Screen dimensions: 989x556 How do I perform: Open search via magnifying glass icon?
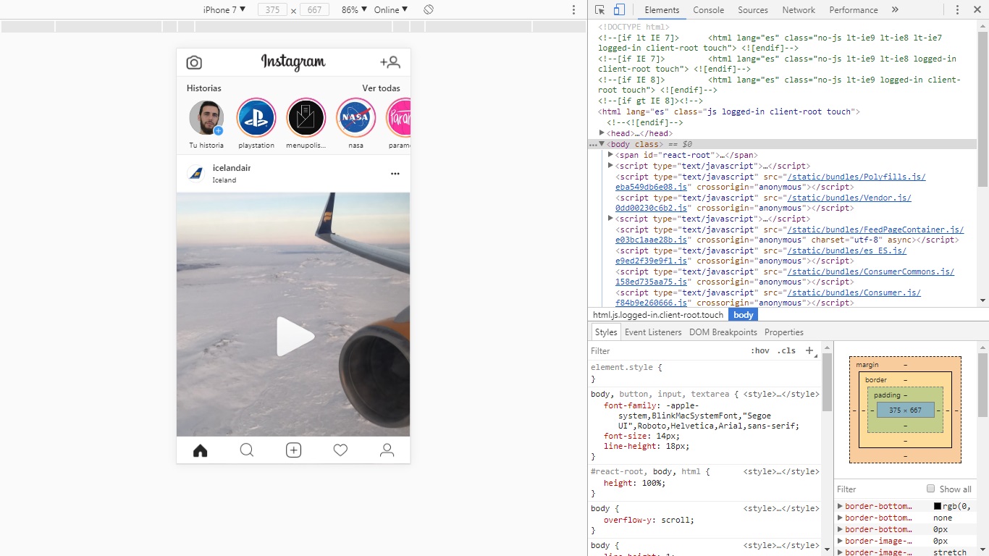tap(247, 450)
